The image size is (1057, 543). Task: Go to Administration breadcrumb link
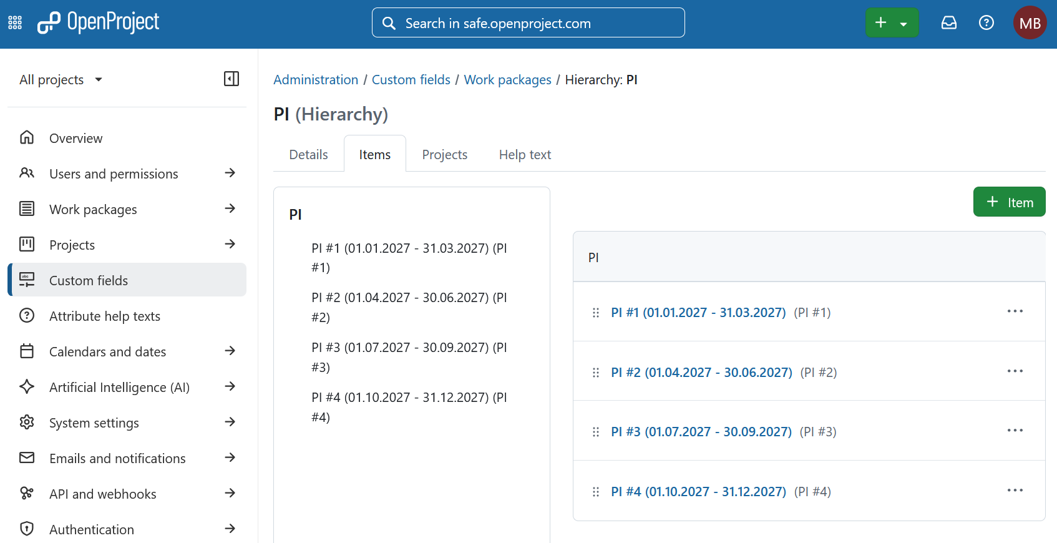tap(316, 80)
